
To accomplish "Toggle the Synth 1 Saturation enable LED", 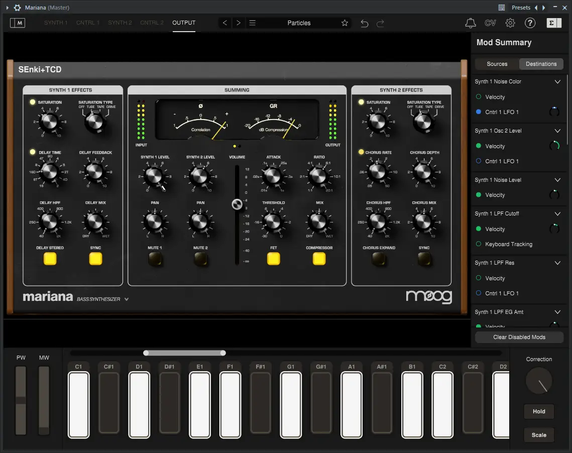I will pyautogui.click(x=33, y=102).
